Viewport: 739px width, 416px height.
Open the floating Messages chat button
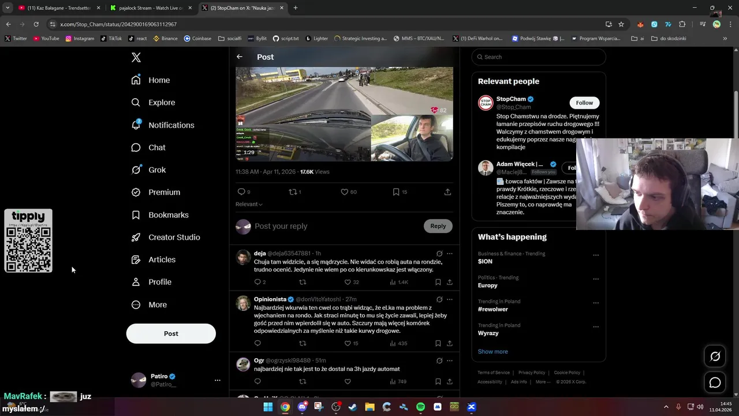715,382
